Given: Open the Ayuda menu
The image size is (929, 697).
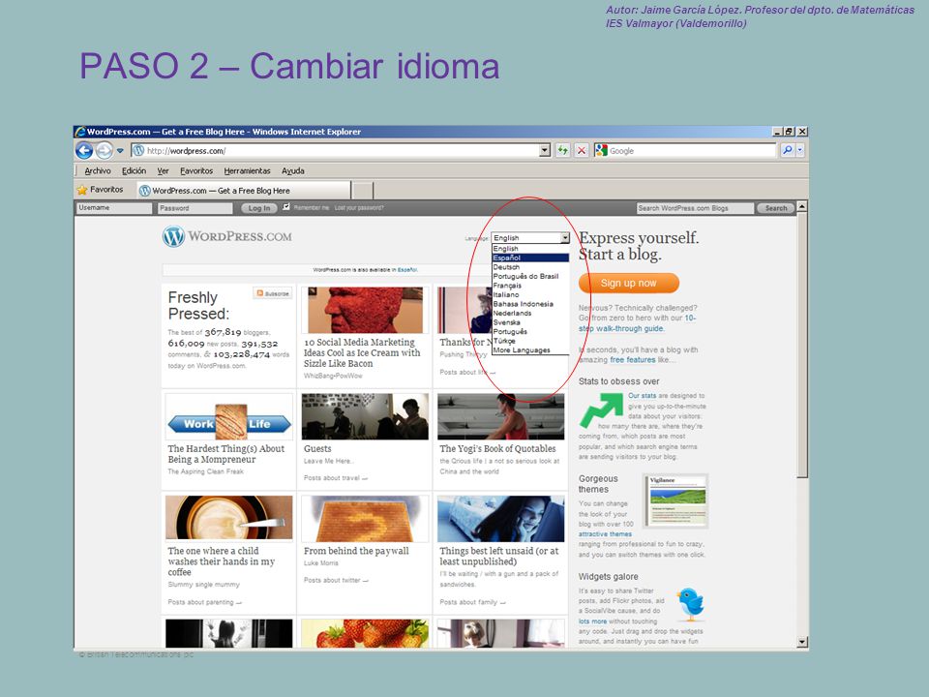Looking at the screenshot, I should coord(292,170).
